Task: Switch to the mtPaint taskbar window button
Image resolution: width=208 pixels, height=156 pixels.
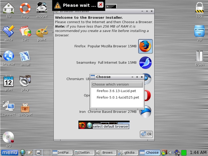Action: tap(63, 153)
